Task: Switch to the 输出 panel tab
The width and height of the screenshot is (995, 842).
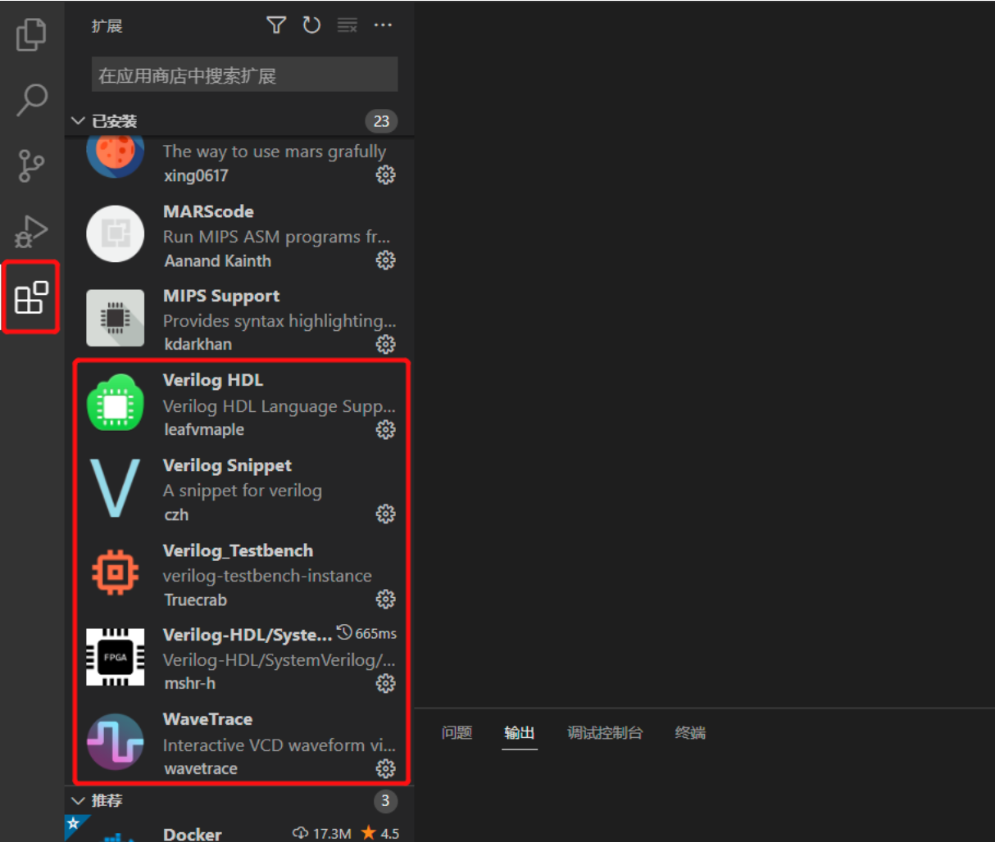Action: point(520,732)
